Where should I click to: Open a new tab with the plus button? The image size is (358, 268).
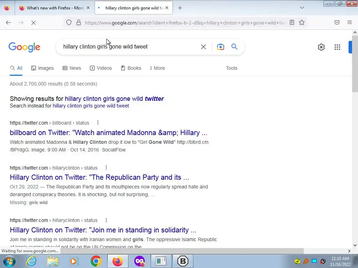click(180, 8)
